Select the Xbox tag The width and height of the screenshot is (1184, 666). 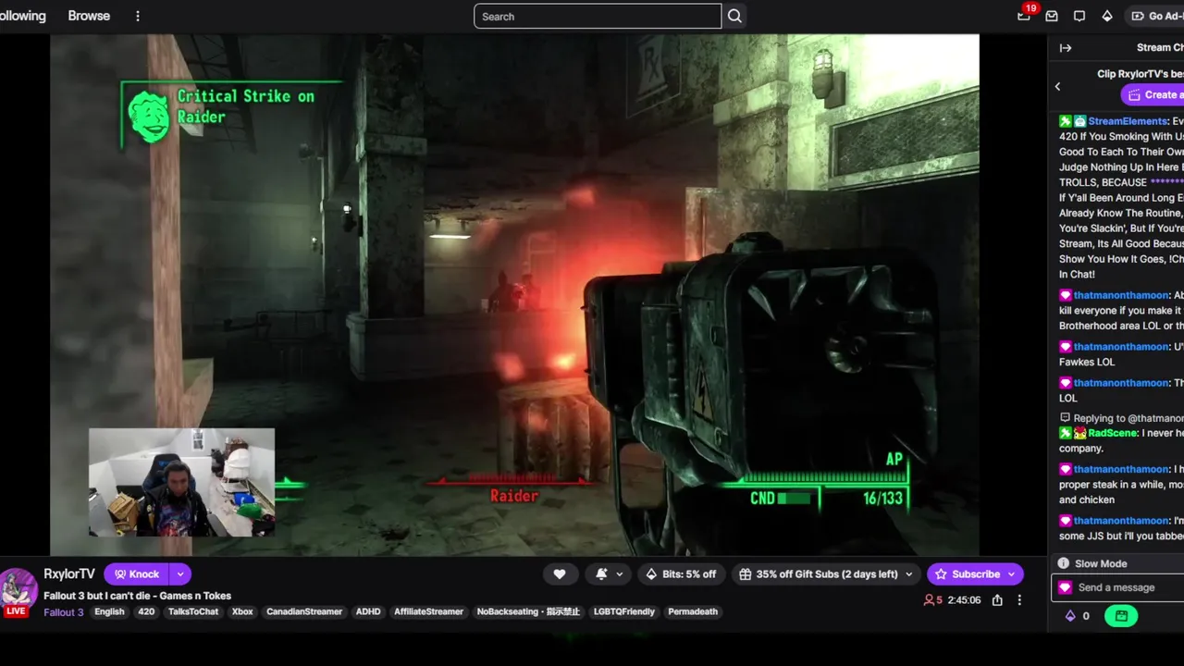pyautogui.click(x=242, y=612)
